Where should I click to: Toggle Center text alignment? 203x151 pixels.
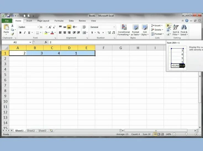(x=65, y=33)
